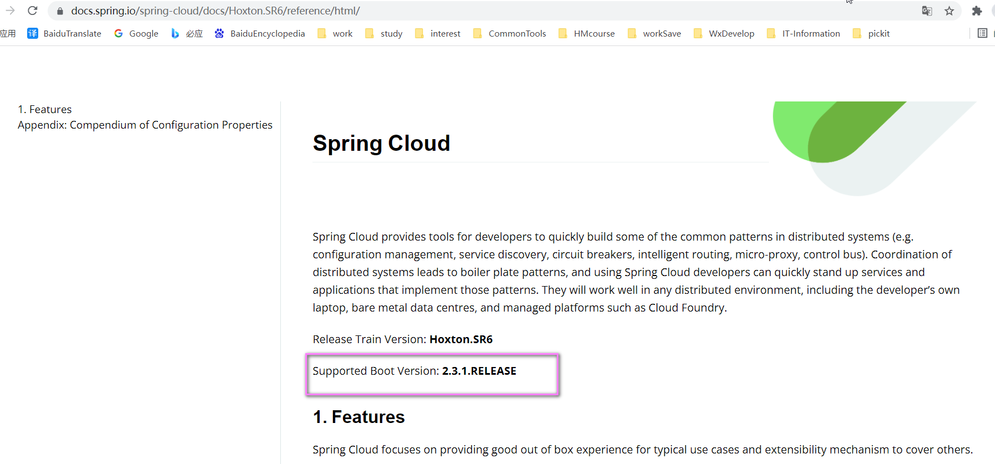
Task: Open the work bookmarks folder
Action: coord(335,33)
